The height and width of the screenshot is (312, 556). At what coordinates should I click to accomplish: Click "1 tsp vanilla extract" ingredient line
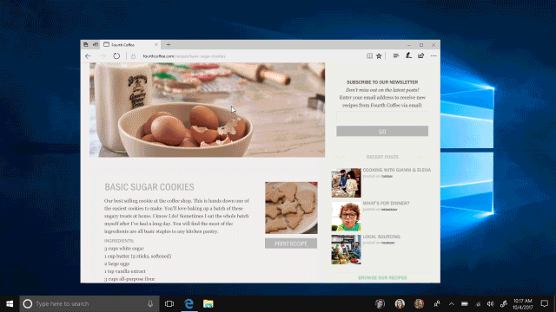(125, 271)
